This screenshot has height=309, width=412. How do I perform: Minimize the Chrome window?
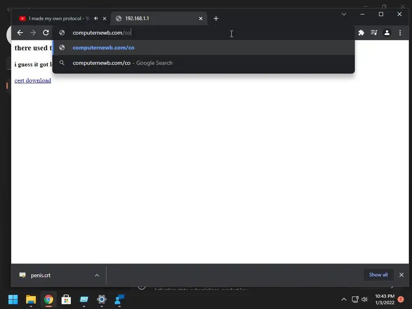[363, 14]
